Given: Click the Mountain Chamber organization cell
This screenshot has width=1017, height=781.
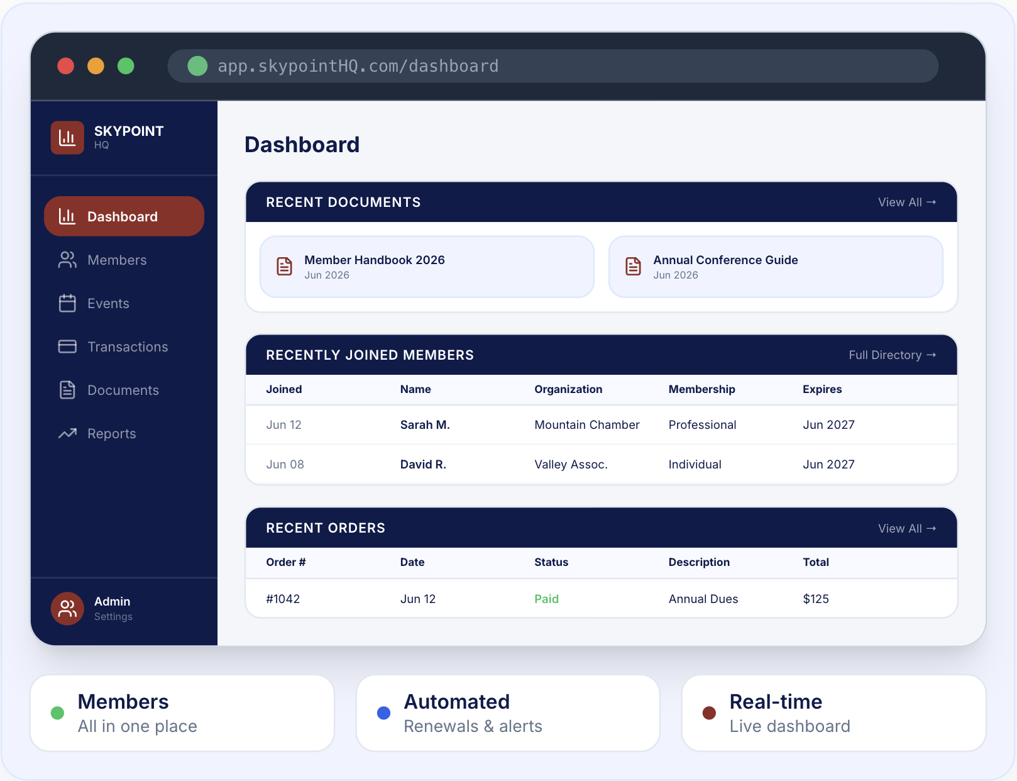Looking at the screenshot, I should (x=587, y=424).
